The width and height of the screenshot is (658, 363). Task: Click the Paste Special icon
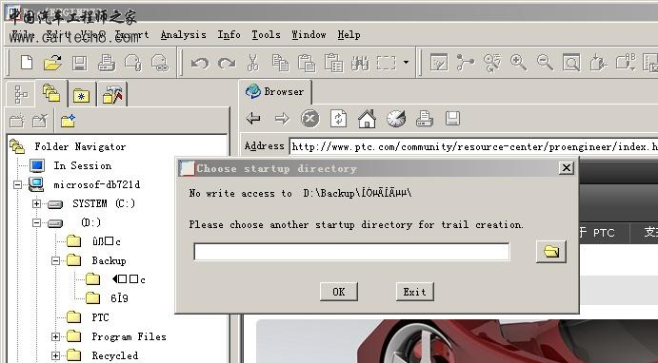(x=334, y=63)
